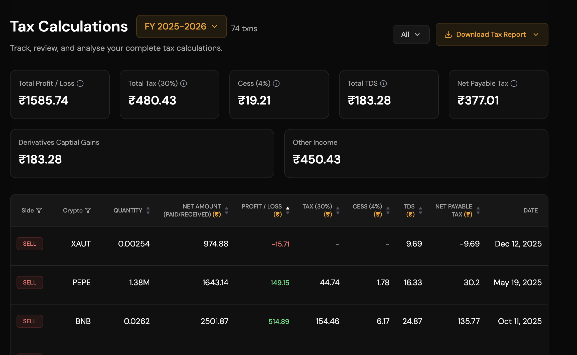Open the FY 2025-2026 year dropdown
The width and height of the screenshot is (577, 355).
tap(181, 26)
